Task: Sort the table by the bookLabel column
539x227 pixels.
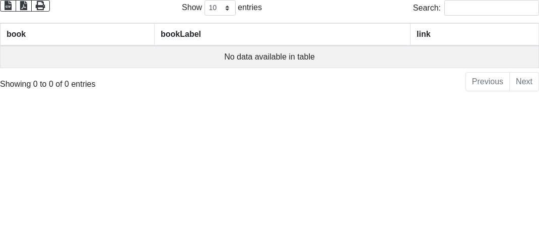Action: pos(181,34)
